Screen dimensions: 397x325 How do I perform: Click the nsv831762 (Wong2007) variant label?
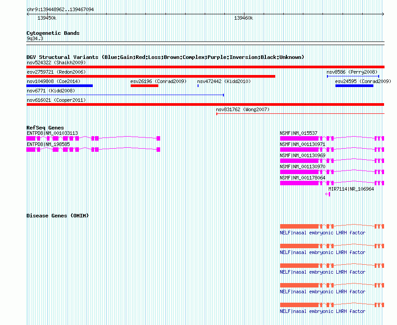pos(243,109)
